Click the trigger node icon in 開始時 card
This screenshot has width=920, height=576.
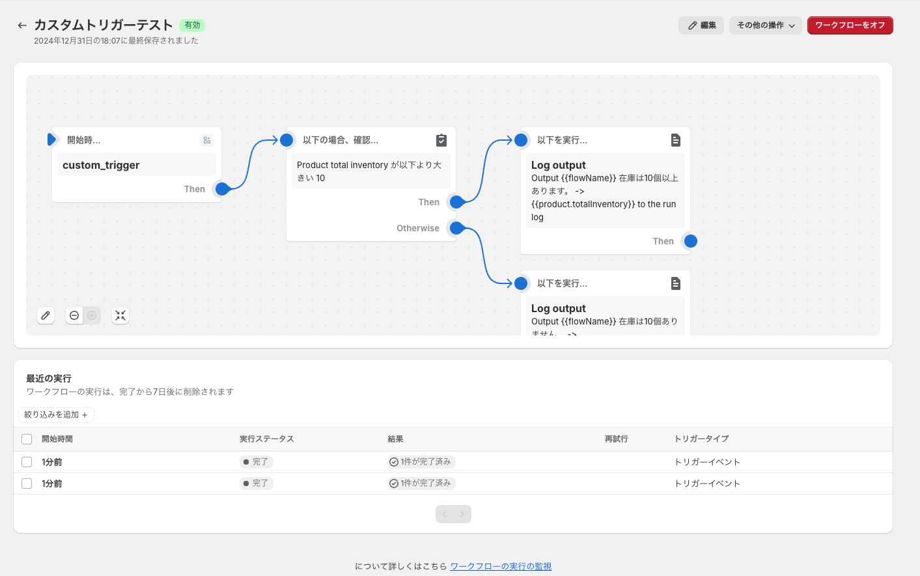pyautogui.click(x=207, y=140)
